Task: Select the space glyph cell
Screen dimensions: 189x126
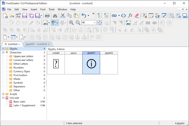Action: pos(73,63)
